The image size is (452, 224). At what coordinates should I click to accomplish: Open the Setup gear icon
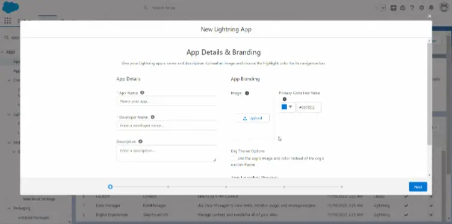(421, 8)
